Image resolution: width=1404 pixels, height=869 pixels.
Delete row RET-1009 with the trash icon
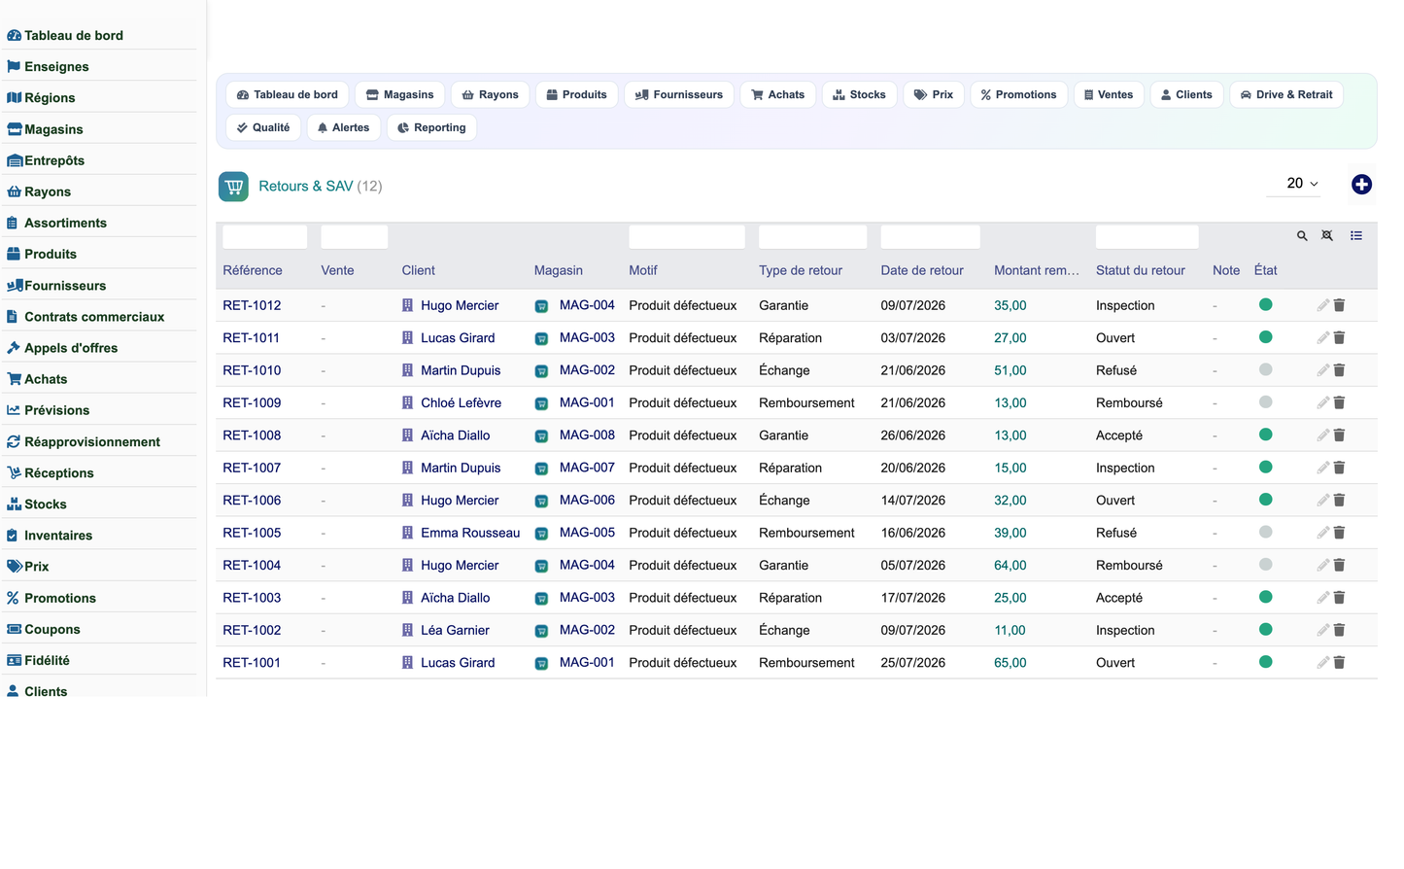click(1339, 402)
